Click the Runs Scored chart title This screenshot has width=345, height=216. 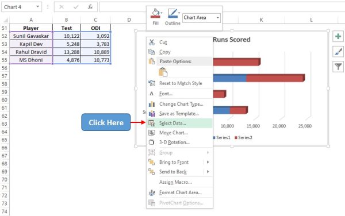coord(232,40)
